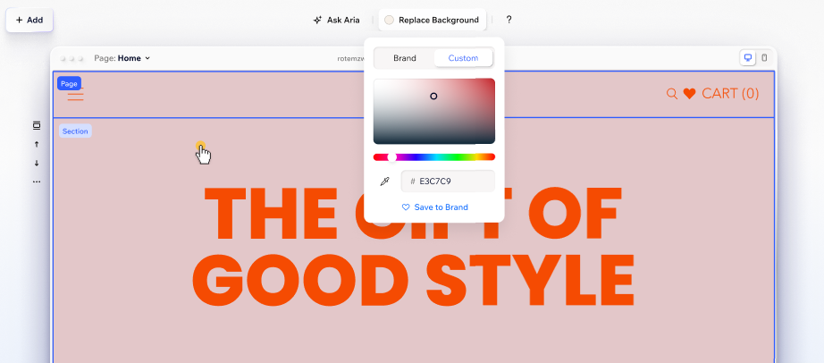Click the orange heart wishlist icon

point(689,94)
